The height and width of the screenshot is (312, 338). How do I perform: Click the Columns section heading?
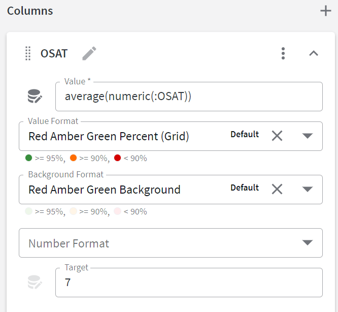point(30,11)
